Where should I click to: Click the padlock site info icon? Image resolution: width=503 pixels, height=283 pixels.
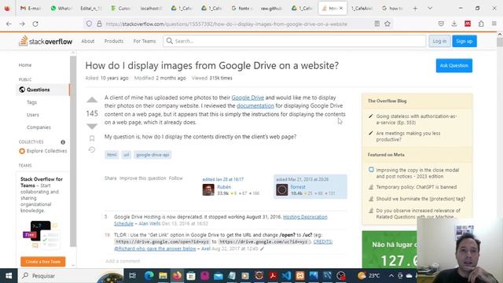coord(99,24)
